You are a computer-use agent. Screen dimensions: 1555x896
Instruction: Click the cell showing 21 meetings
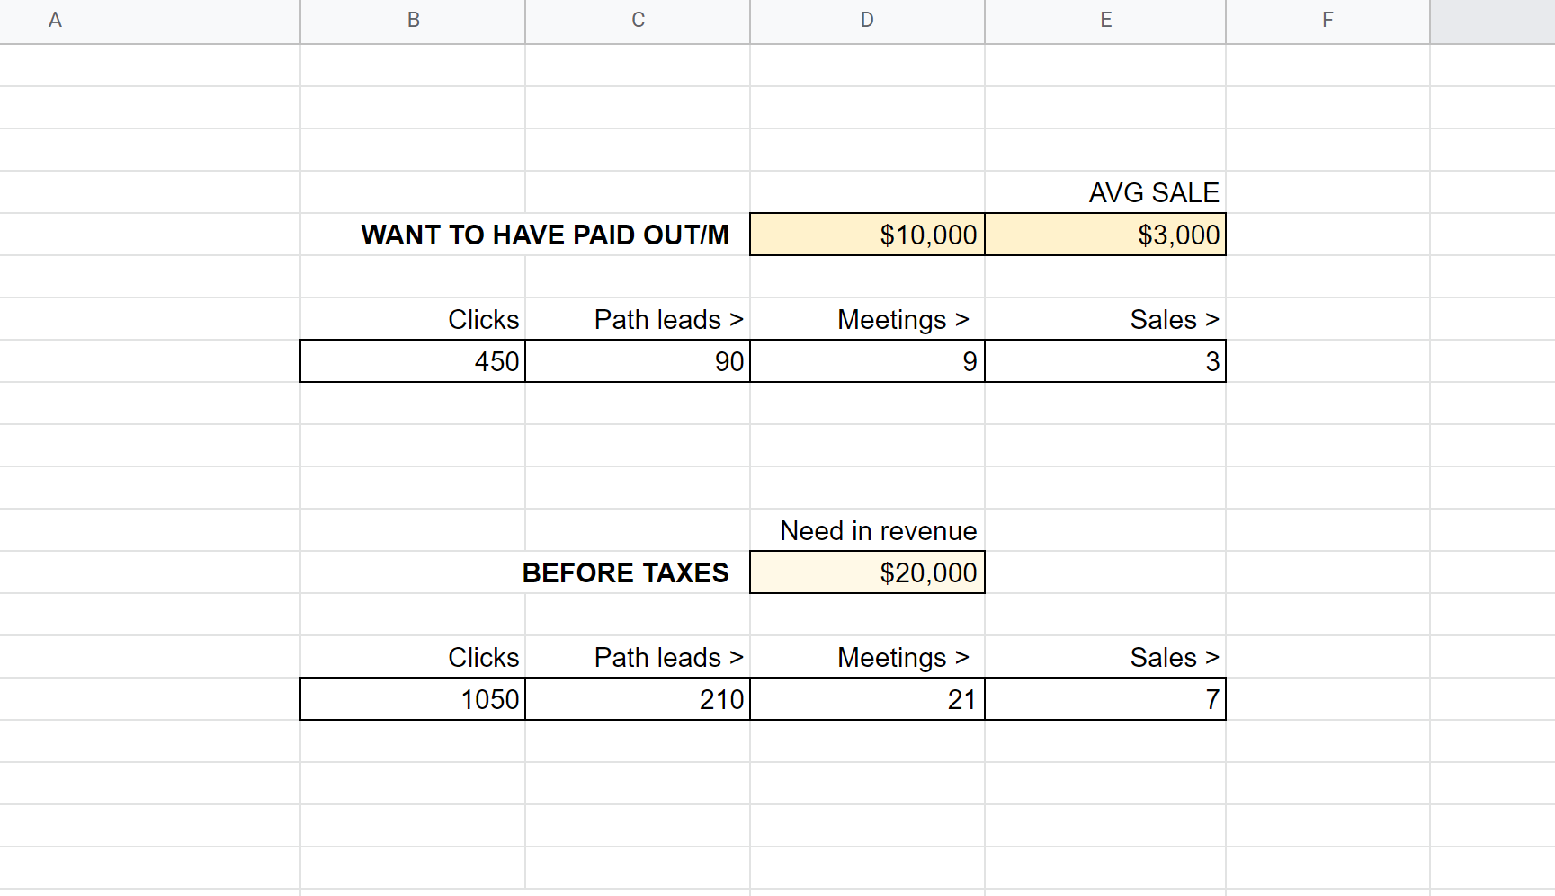pos(867,699)
